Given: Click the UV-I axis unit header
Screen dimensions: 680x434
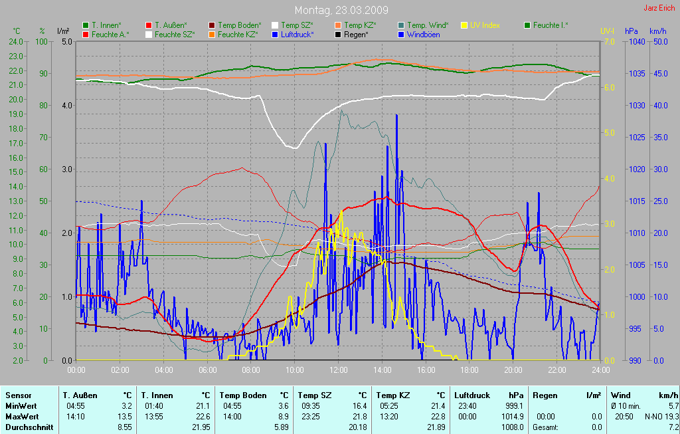Looking at the screenshot, I should pos(607,31).
